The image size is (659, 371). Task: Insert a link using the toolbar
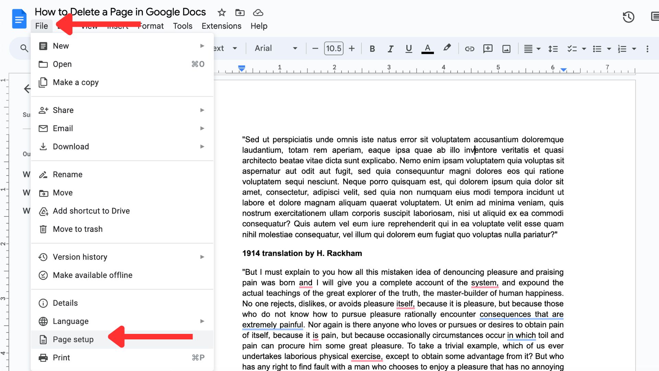tap(470, 48)
